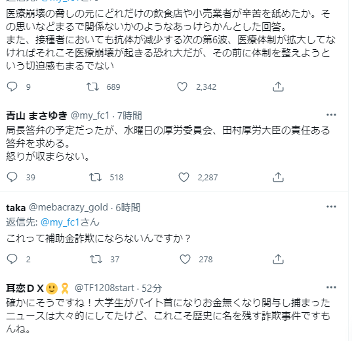The width and height of the screenshot is (352, 341).
Task: Like taka's tweet with 278 likes
Action: (185, 259)
